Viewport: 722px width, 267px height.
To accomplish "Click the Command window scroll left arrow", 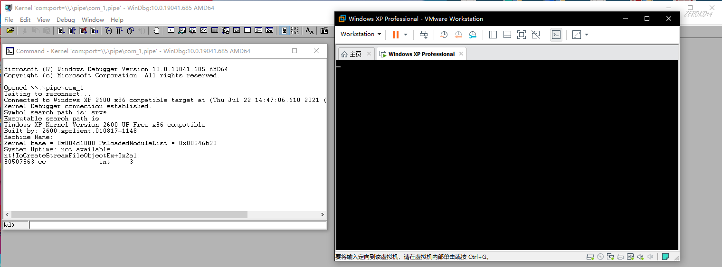I will 7,214.
